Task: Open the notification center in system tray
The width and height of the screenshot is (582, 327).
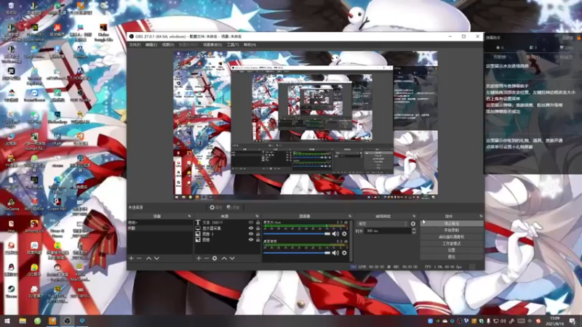Action: point(573,321)
